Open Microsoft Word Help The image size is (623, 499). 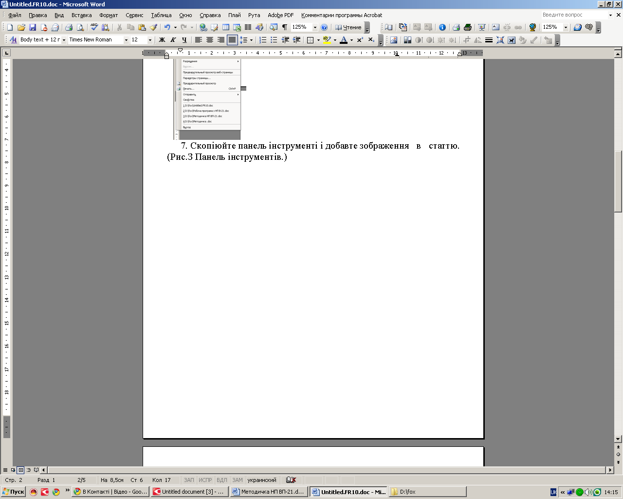pyautogui.click(x=325, y=27)
